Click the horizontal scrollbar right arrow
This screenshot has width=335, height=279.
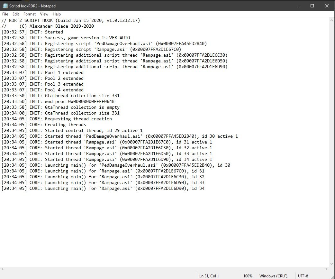click(x=327, y=269)
